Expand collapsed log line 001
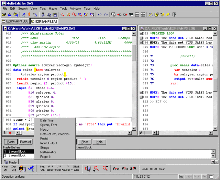The image size is (220, 180). (142, 33)
